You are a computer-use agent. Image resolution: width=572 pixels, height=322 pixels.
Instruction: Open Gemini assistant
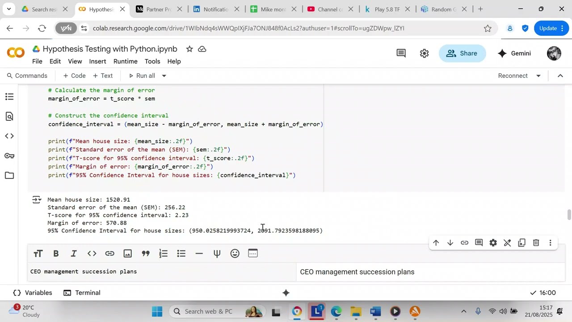pyautogui.click(x=514, y=53)
